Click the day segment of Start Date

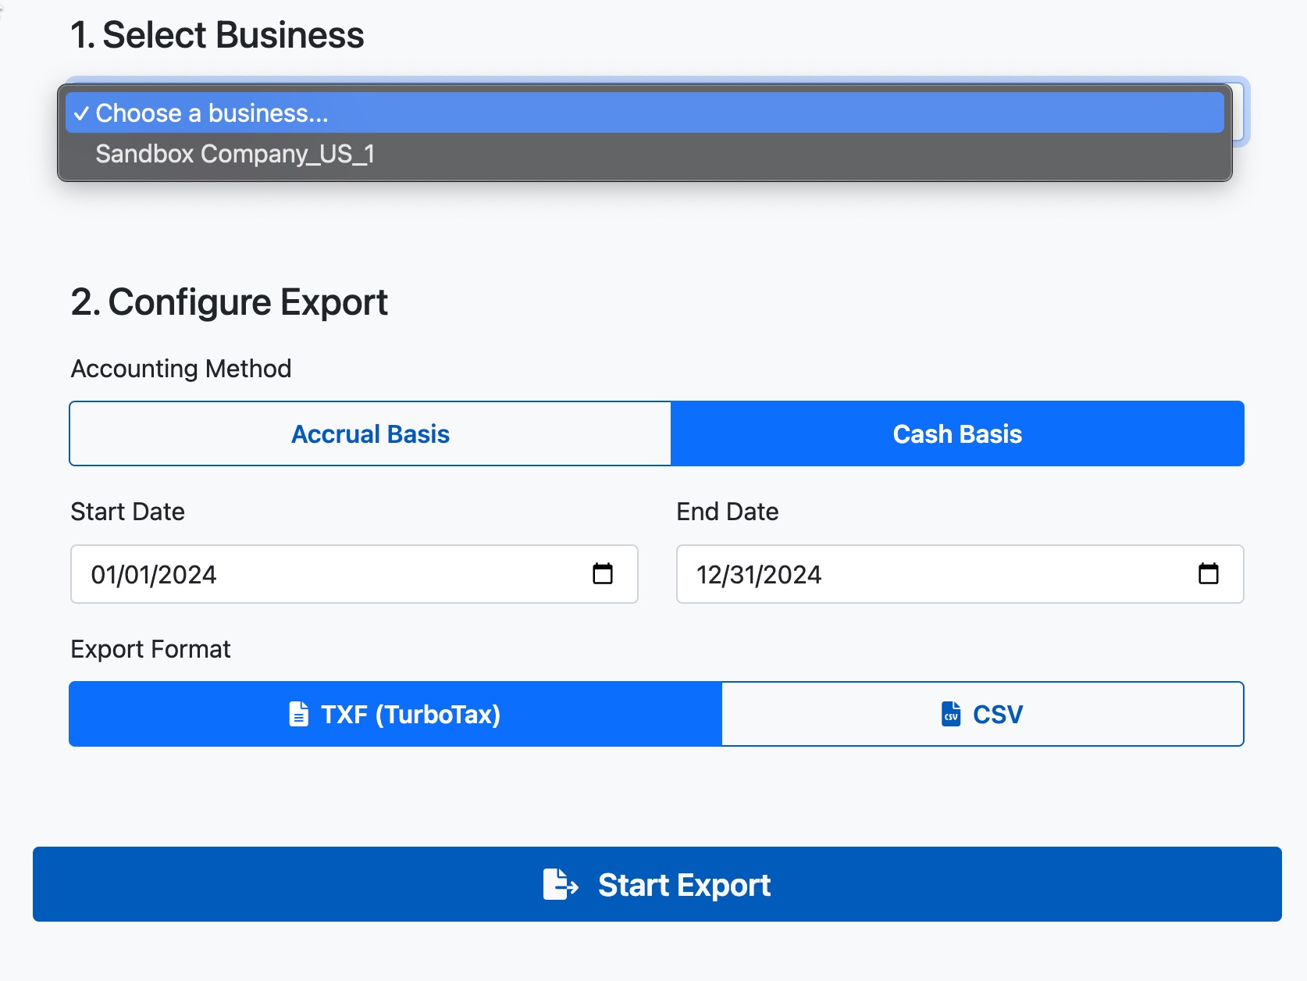139,575
